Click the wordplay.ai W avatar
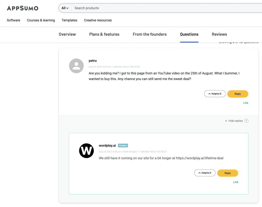Screen dimensions: 262x207 [x=86, y=151]
